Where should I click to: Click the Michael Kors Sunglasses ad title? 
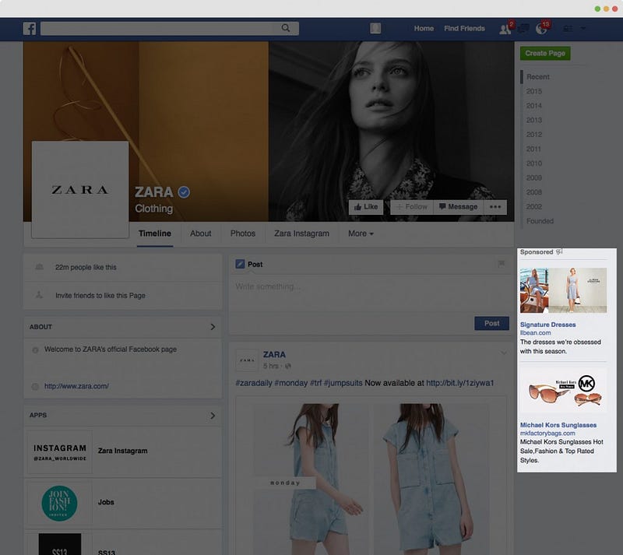558,425
